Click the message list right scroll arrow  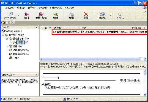[x=145, y=59]
